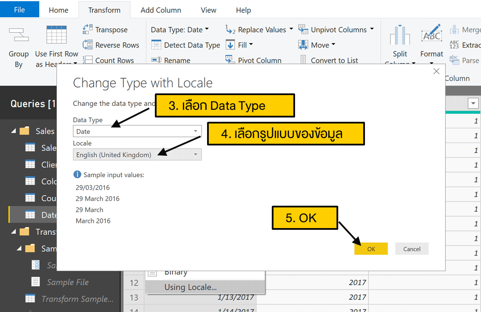This screenshot has height=312, width=481.
Task: Open the Locale dropdown list
Action: (195, 154)
